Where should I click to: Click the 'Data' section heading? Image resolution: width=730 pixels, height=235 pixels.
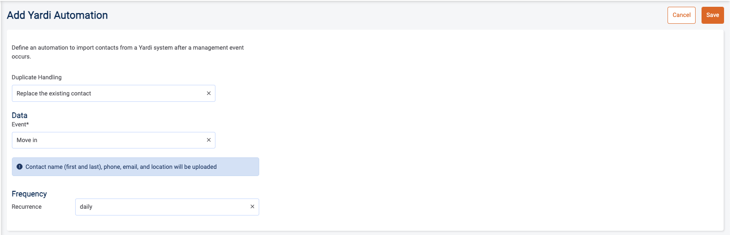pos(20,115)
